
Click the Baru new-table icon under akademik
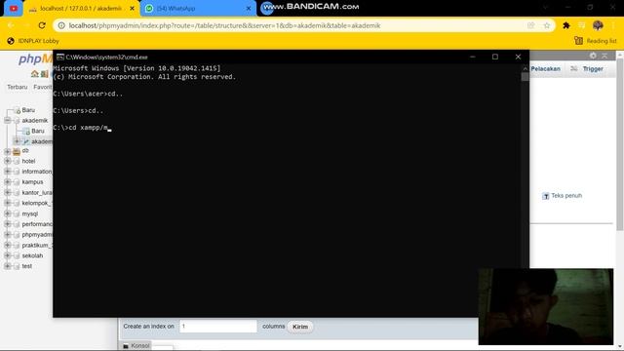tap(26, 131)
